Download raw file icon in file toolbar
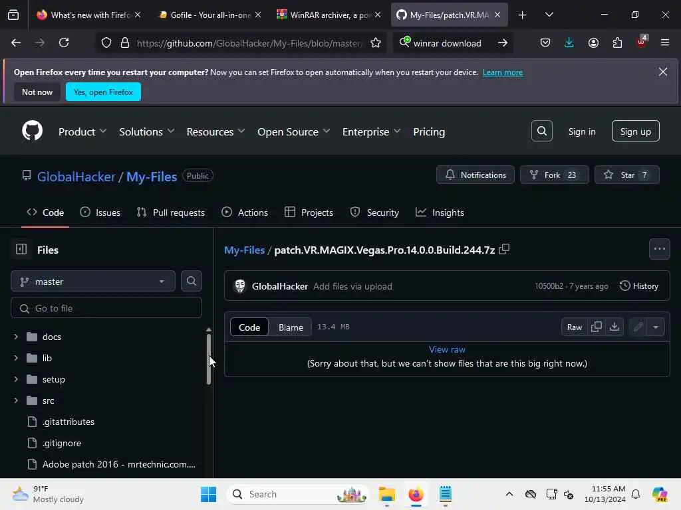Viewport: 681px width, 510px height. point(614,327)
